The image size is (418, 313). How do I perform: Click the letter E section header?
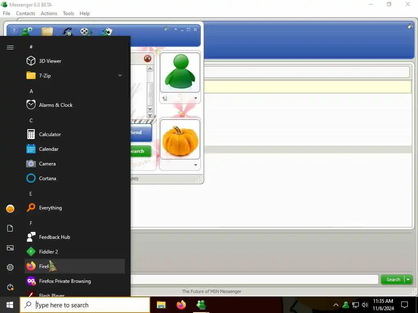[31, 194]
